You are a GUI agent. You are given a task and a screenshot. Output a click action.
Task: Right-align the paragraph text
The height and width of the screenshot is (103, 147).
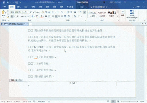pos(59,16)
